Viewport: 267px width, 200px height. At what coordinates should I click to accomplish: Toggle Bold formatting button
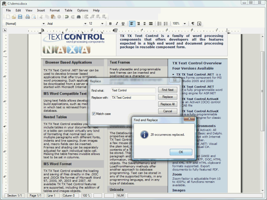pyautogui.click(x=111, y=24)
